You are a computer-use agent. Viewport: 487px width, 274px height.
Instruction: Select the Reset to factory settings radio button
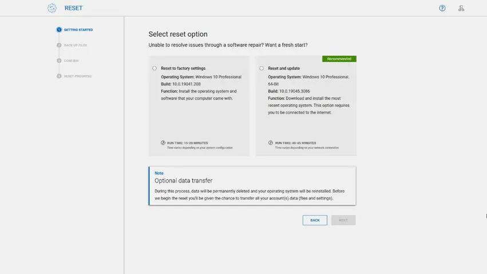tap(155, 68)
